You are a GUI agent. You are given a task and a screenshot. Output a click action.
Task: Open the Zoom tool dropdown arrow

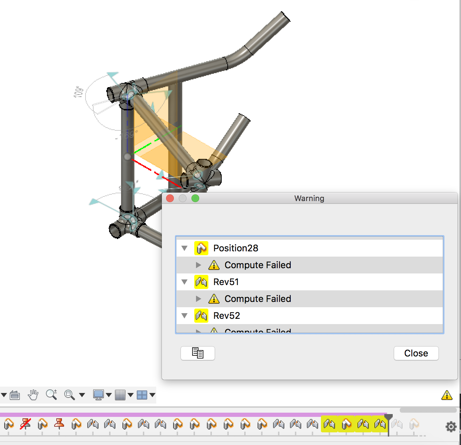click(81, 395)
